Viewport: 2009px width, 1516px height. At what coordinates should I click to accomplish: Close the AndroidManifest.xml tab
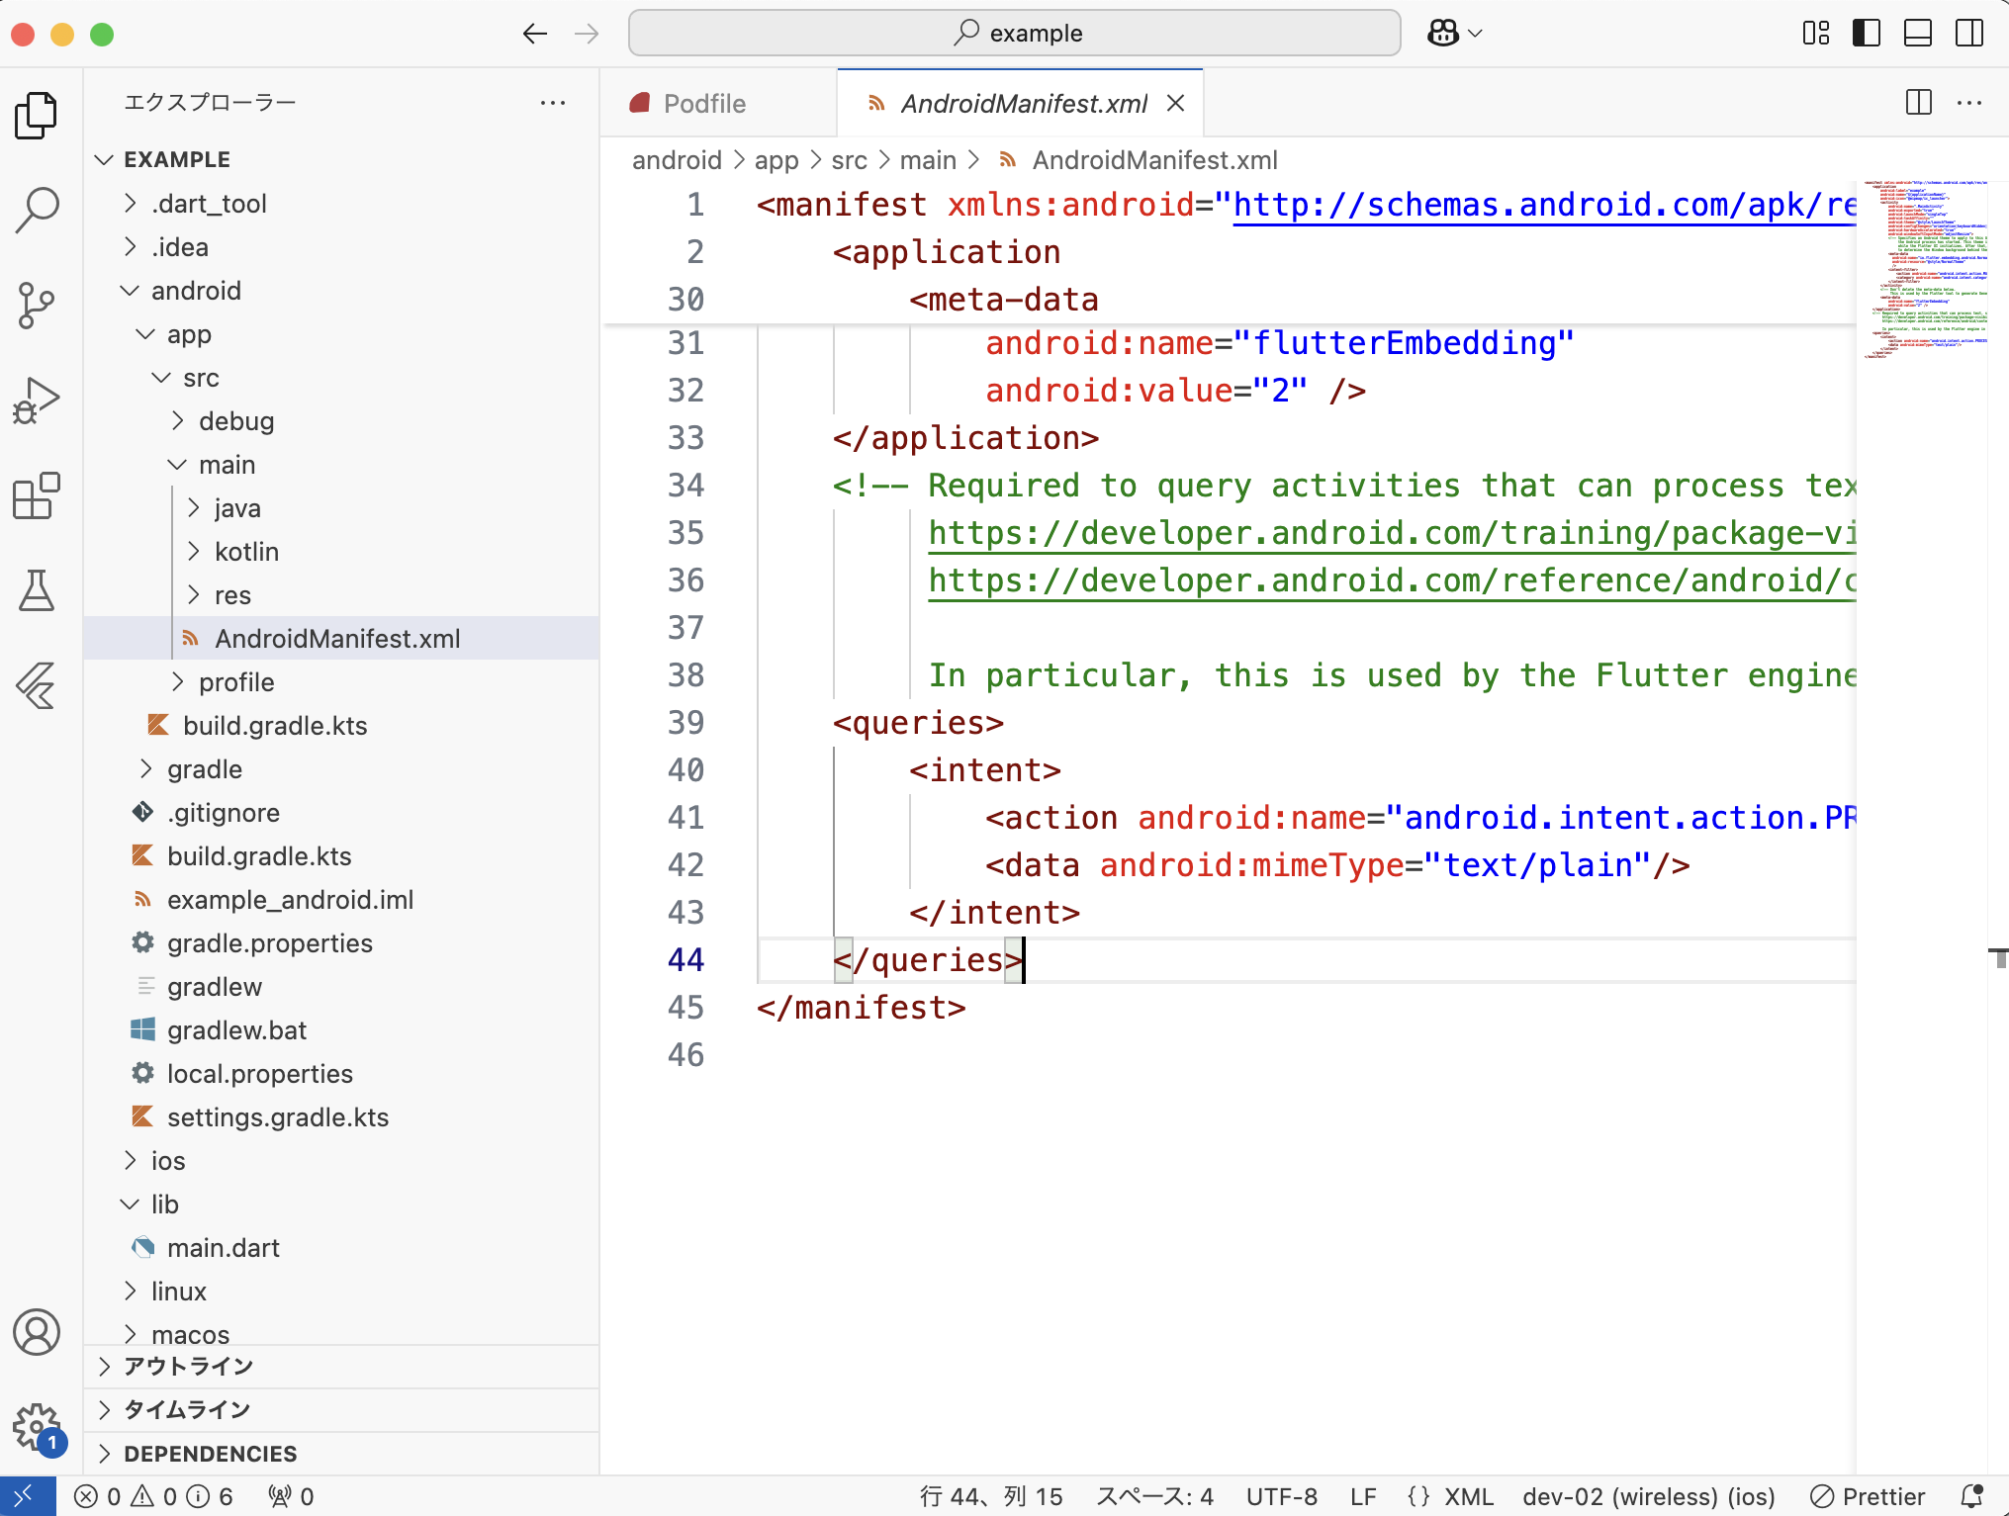pyautogui.click(x=1175, y=104)
